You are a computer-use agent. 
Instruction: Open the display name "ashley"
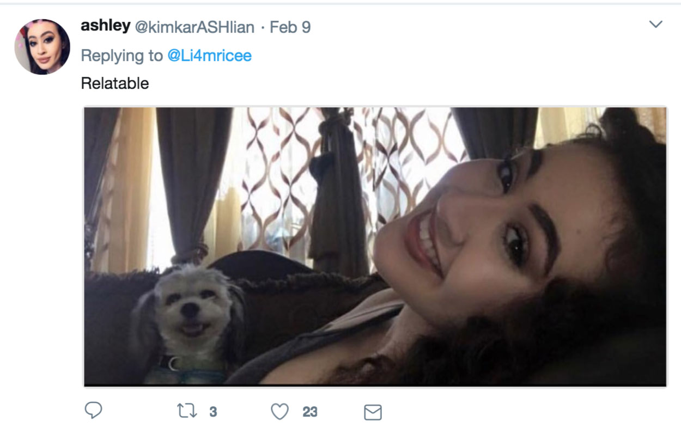[x=105, y=26]
